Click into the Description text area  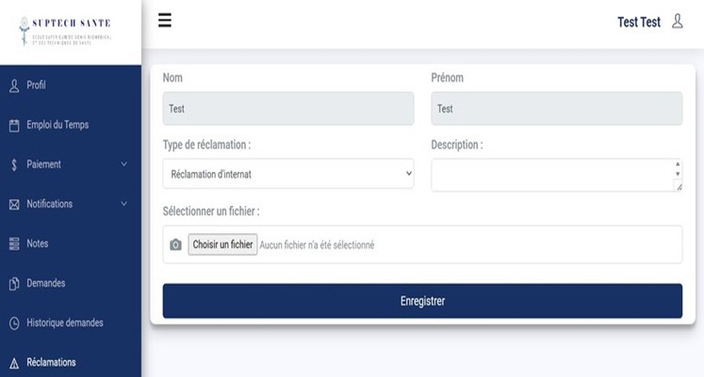[x=551, y=175]
